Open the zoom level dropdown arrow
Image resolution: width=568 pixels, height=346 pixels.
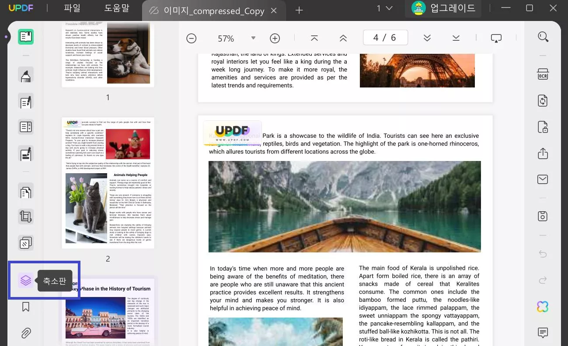tap(253, 38)
